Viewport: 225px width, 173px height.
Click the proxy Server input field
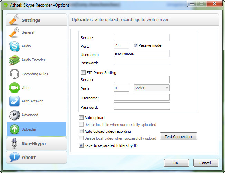(142, 79)
